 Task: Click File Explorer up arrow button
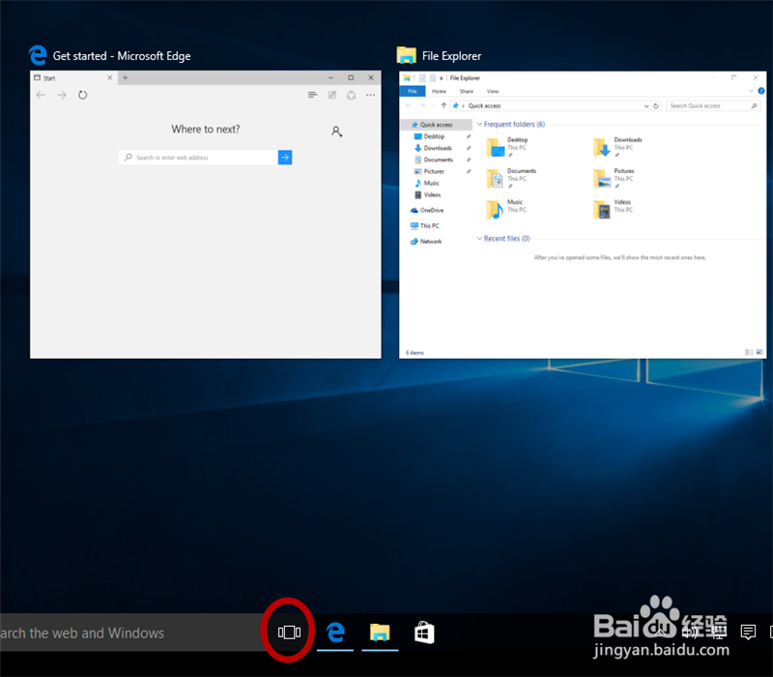[444, 105]
